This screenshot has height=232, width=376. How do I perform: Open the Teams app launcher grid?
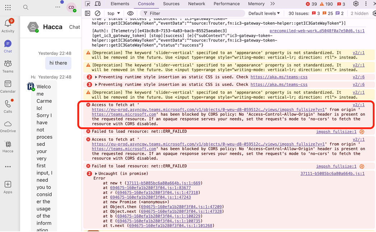(8, 8)
